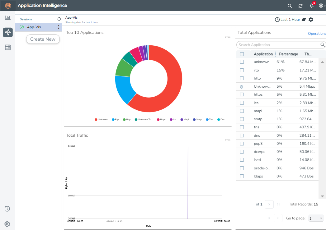
Task: Click the refresh icon in header
Action: pos(300,6)
